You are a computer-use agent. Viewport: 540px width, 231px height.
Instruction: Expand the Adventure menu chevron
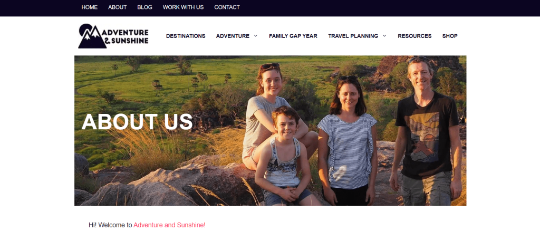point(256,36)
